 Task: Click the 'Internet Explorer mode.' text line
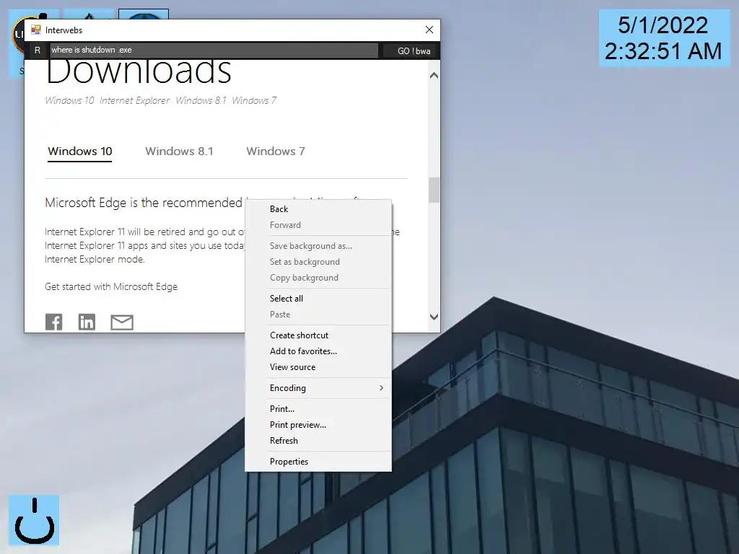coord(95,259)
